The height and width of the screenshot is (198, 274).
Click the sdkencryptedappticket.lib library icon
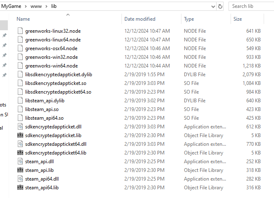click(x=20, y=135)
